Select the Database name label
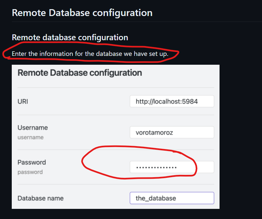 [41, 198]
